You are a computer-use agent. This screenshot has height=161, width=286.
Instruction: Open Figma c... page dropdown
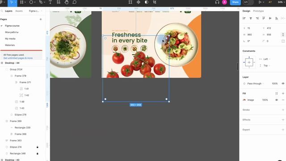(x=35, y=11)
